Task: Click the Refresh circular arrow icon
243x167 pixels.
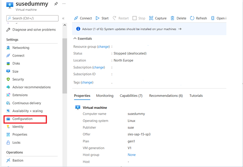Action: point(192,18)
